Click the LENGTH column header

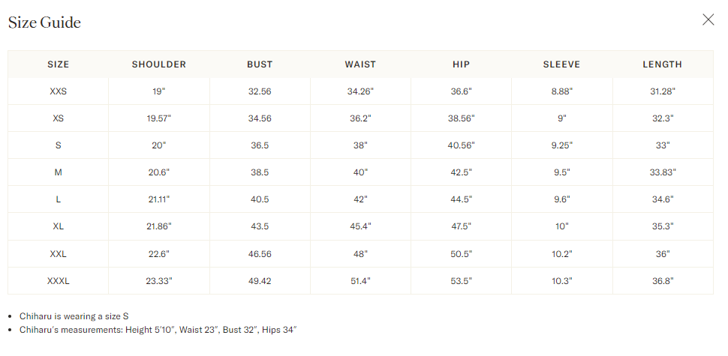tap(663, 64)
